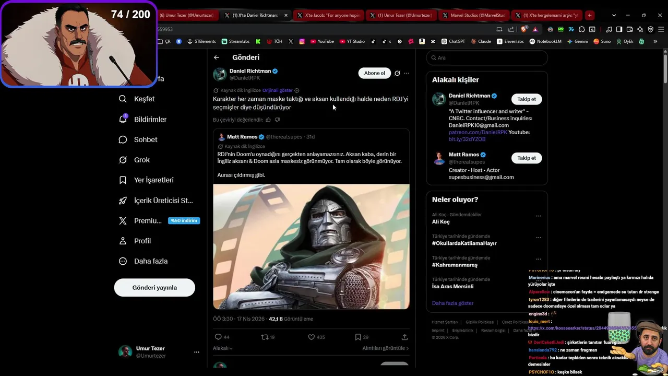Open Premium with %50 indirim badge
668x376 pixels.
pos(159,220)
